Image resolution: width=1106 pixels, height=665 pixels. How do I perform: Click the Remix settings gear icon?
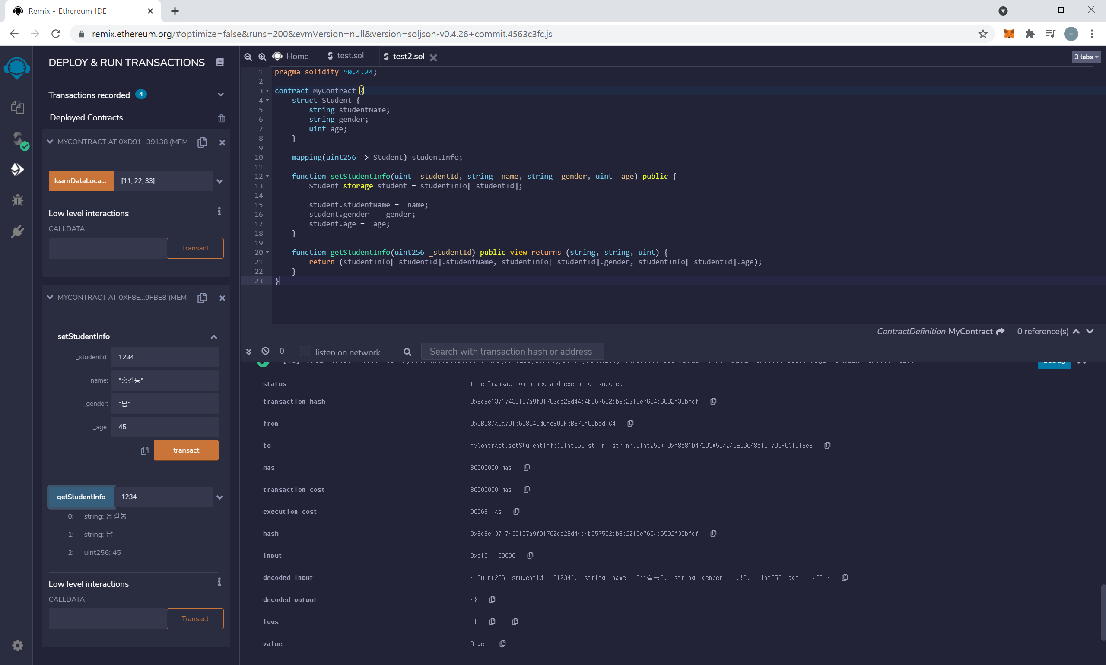click(17, 645)
